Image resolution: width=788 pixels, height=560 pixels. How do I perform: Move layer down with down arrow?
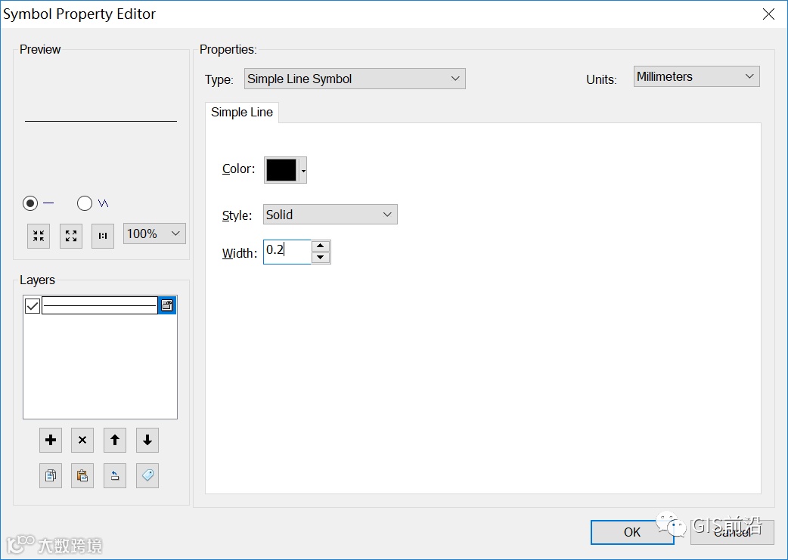tap(147, 441)
